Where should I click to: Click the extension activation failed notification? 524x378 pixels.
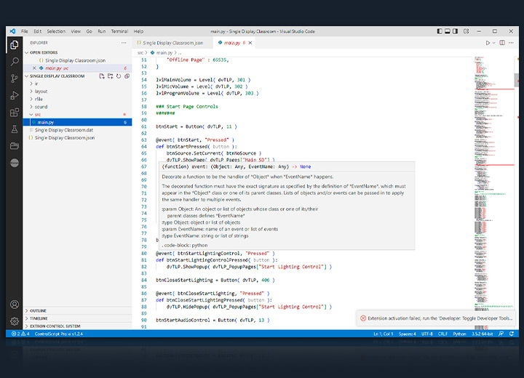[x=436, y=318]
